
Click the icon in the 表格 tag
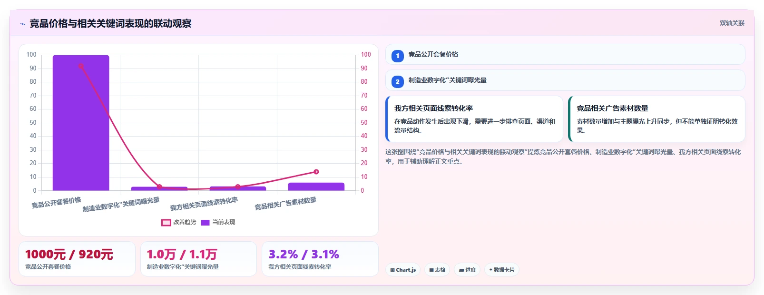[431, 270]
